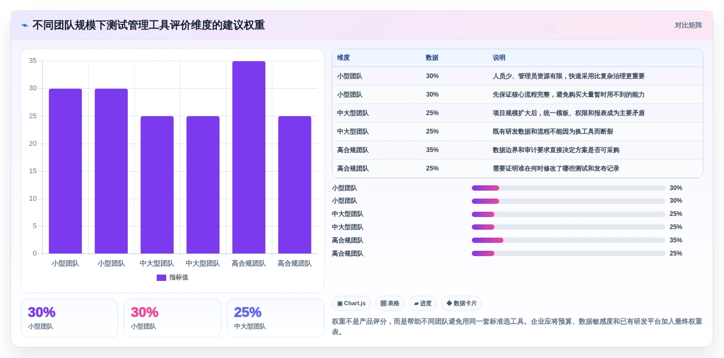The width and height of the screenshot is (724, 358).
Task: Click the purple 30% 小型团队 data card
Action: (x=69, y=318)
